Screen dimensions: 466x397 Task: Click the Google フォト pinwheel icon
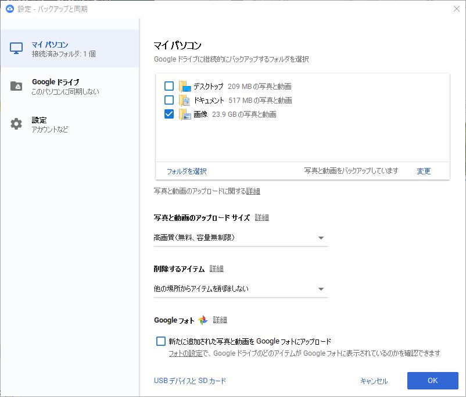[x=203, y=320]
